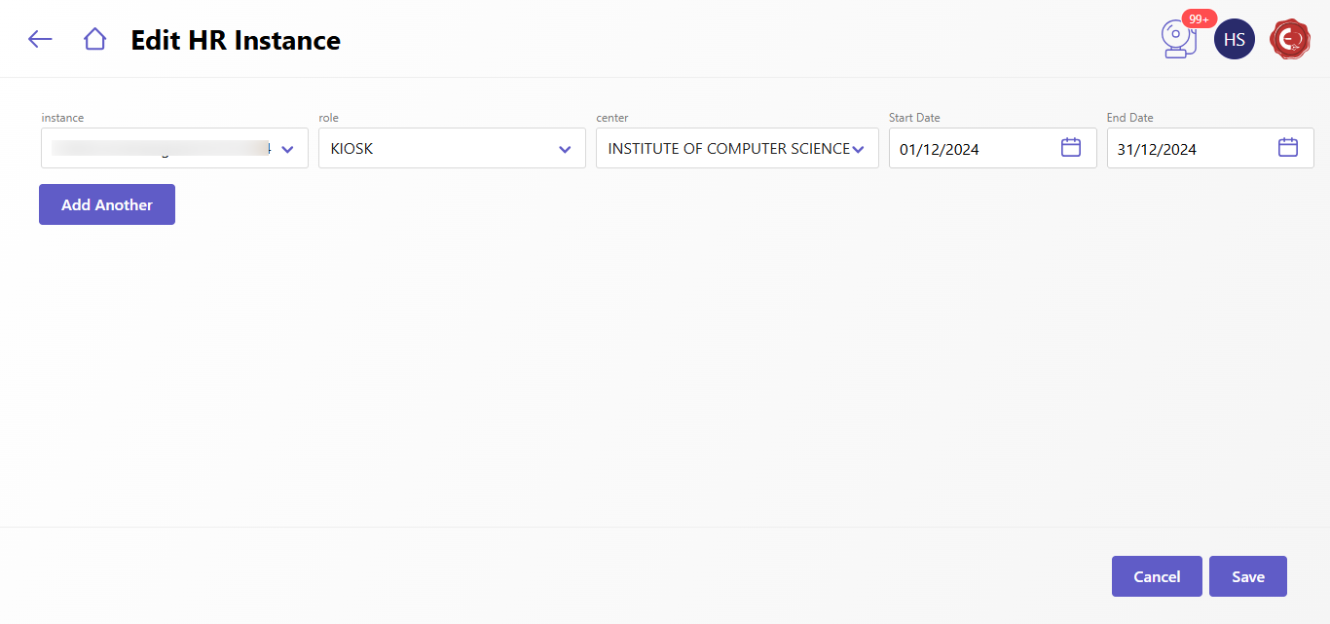The width and height of the screenshot is (1330, 624).
Task: Open the End Date calendar picker icon
Action: pyautogui.click(x=1287, y=148)
